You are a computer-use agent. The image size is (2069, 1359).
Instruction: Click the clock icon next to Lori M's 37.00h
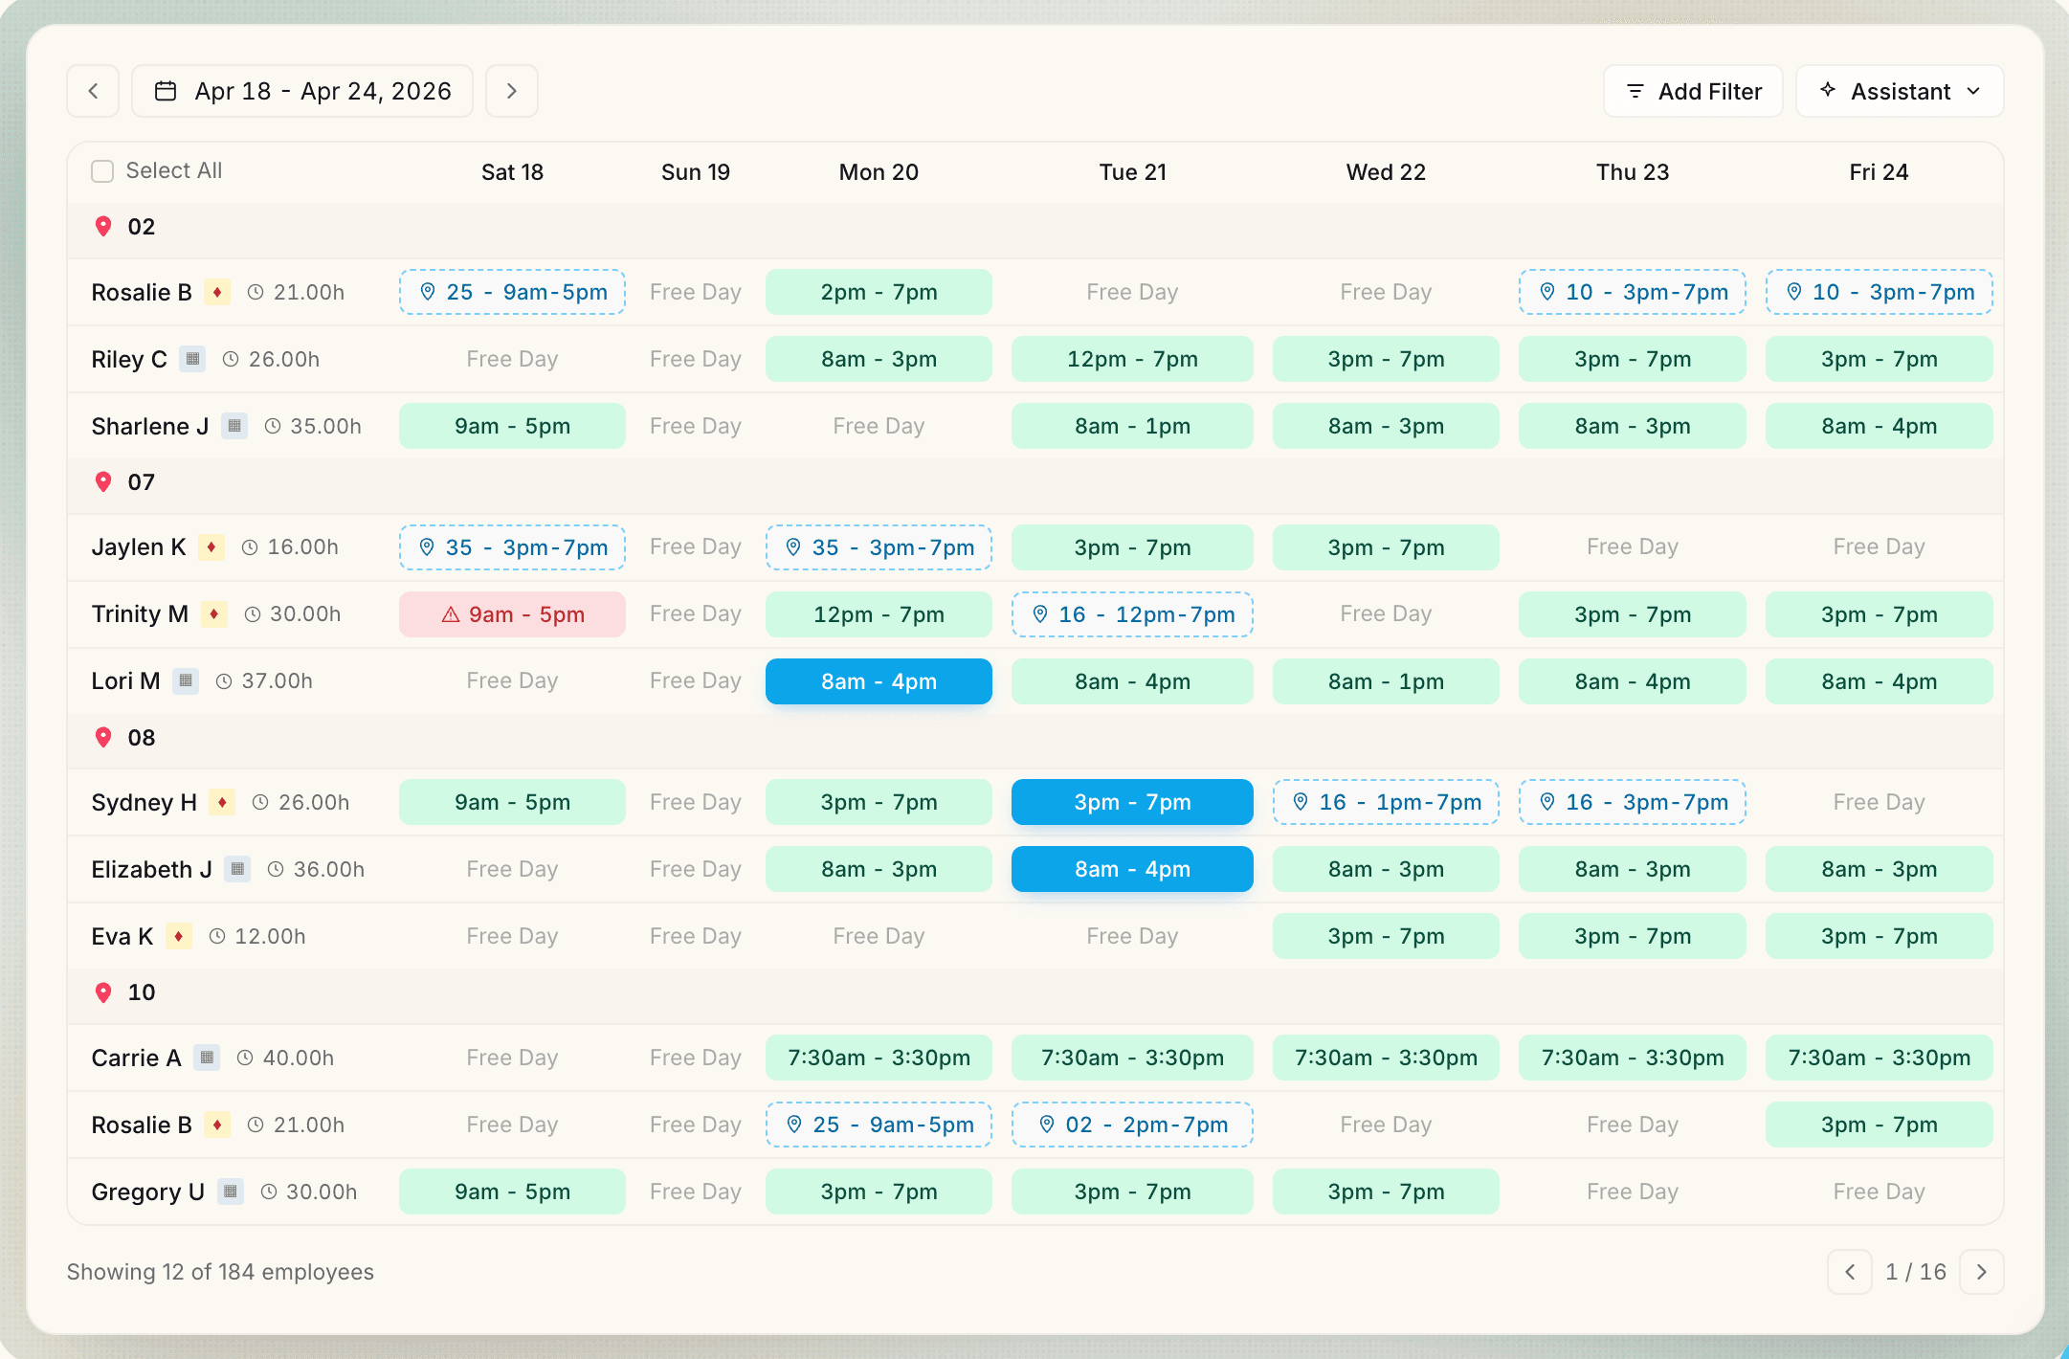pos(224,681)
